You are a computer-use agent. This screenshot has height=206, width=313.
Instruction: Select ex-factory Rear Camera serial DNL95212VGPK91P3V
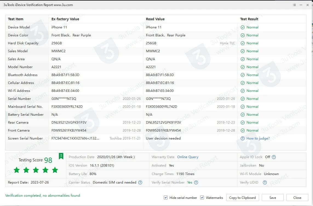click(69, 123)
